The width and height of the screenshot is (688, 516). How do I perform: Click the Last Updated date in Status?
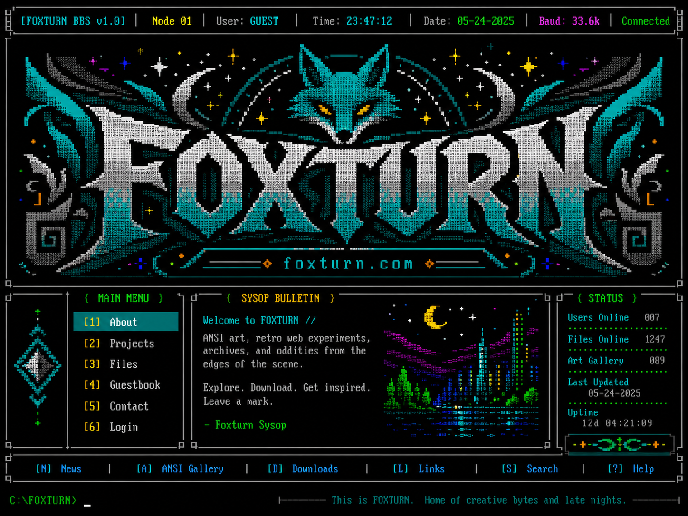[614, 393]
